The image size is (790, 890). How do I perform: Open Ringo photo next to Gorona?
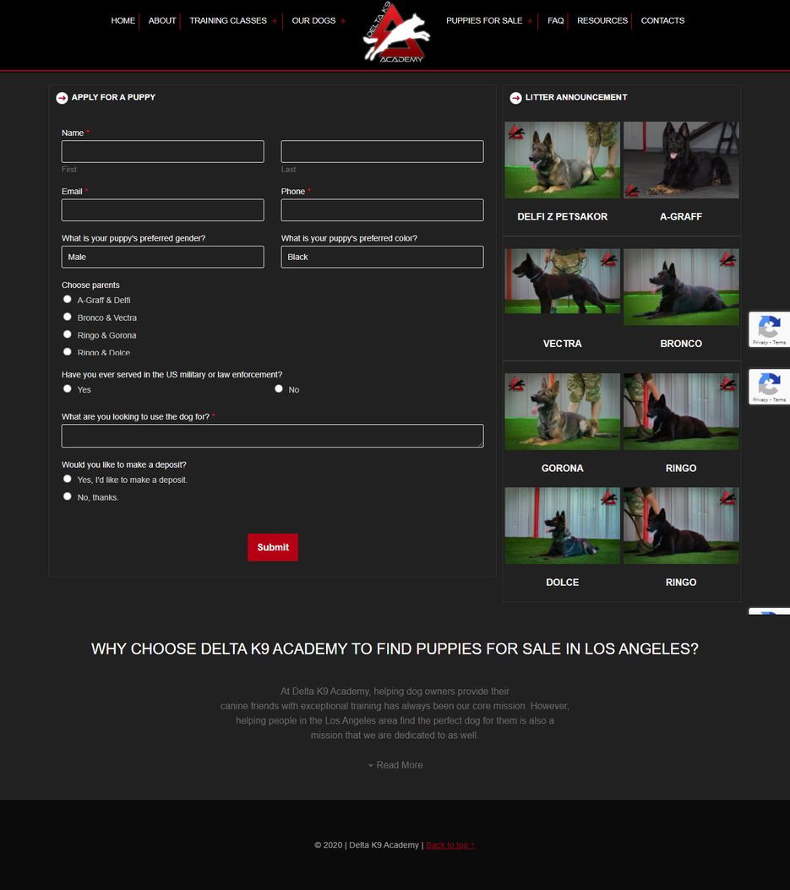[681, 411]
